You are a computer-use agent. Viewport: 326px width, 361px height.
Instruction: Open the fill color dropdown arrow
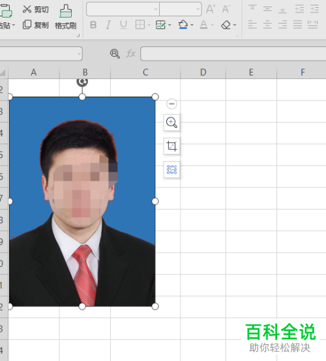click(192, 25)
